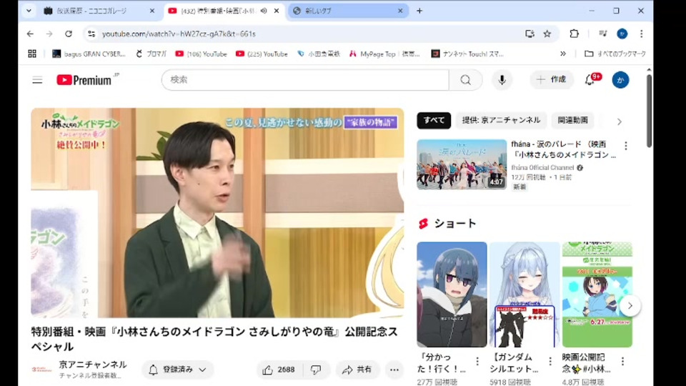This screenshot has width=686, height=386.
Task: Show next shorts with arrow button
Action: [630, 306]
